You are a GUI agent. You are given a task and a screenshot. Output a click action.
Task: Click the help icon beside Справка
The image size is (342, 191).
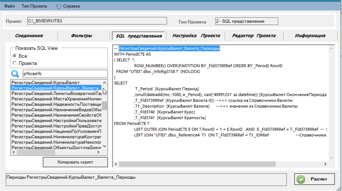point(59,6)
